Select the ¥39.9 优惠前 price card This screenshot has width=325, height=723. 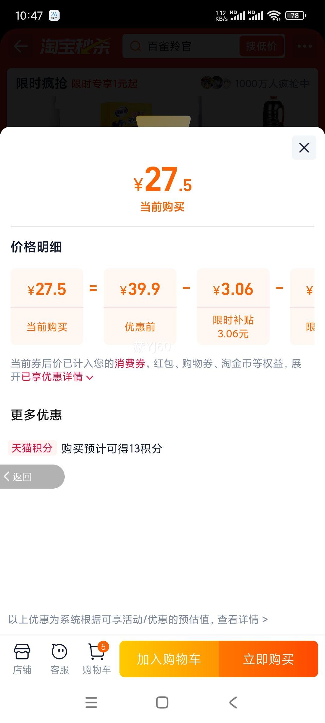point(140,306)
